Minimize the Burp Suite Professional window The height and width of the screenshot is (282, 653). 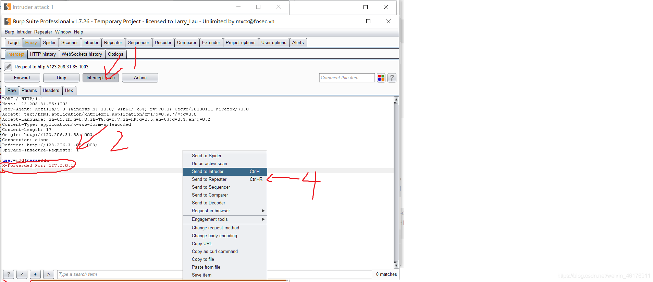point(348,21)
